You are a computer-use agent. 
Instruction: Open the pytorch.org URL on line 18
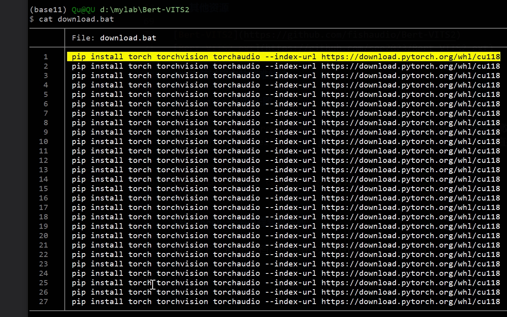(410, 217)
